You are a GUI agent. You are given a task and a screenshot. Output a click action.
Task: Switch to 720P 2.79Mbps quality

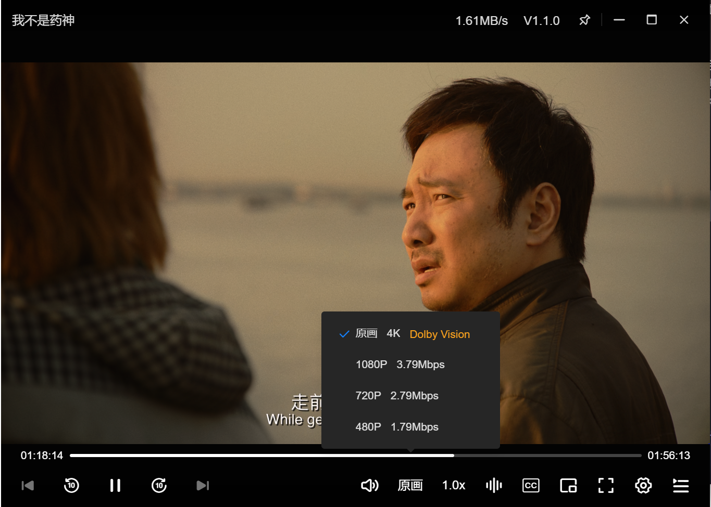pyautogui.click(x=410, y=396)
